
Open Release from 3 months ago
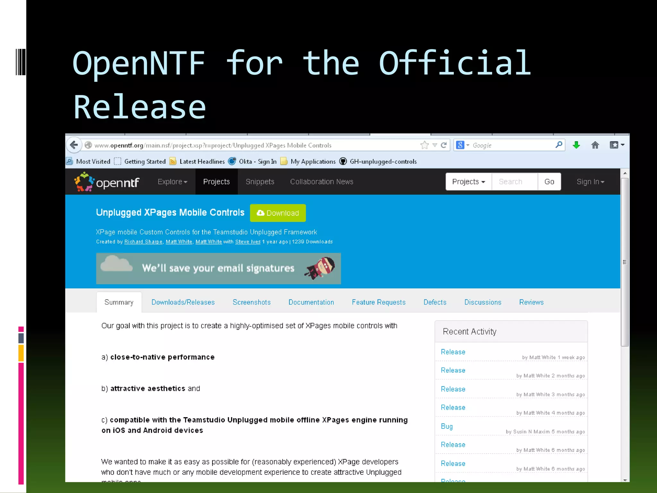pos(453,389)
